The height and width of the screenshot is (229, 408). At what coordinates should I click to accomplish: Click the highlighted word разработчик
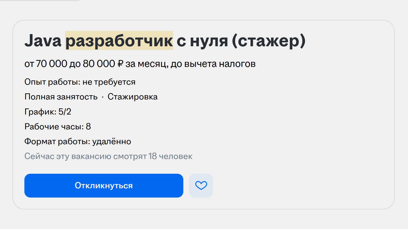[119, 41]
